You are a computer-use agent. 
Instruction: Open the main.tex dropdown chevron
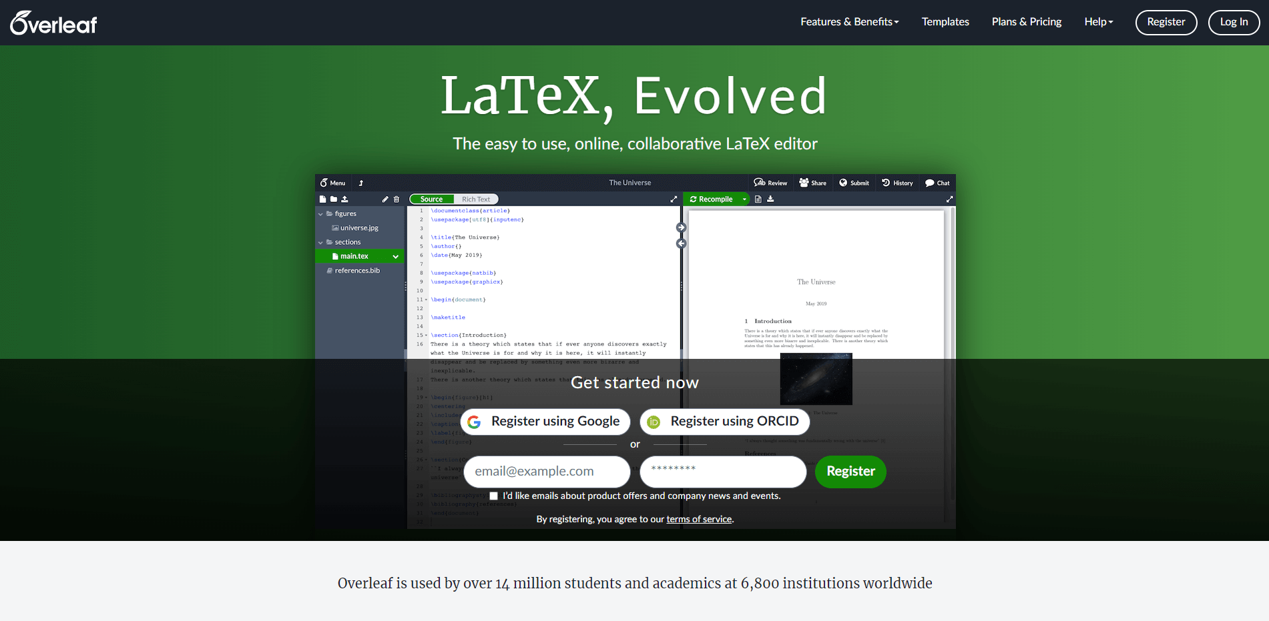396,257
